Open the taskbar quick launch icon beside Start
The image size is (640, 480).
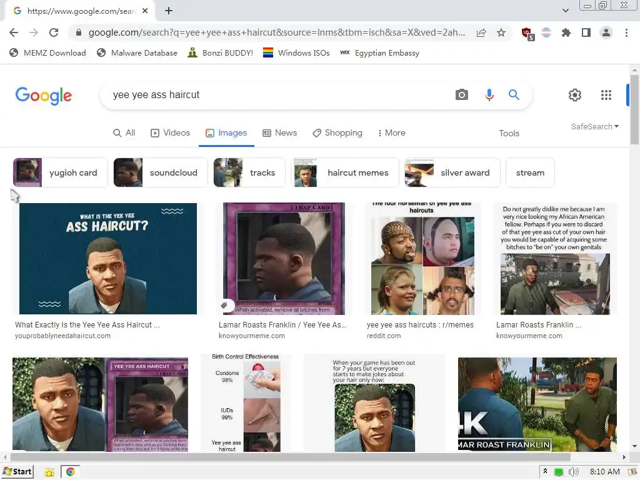[x=49, y=472]
